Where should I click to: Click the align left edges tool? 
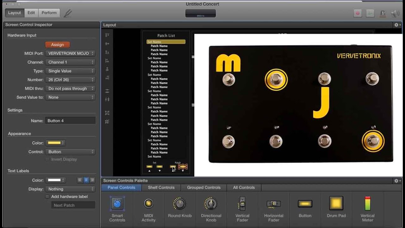[x=107, y=60]
